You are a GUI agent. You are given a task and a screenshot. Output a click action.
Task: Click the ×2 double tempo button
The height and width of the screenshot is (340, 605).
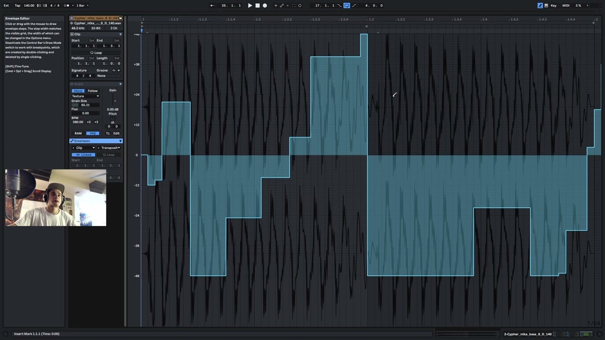tap(96, 122)
